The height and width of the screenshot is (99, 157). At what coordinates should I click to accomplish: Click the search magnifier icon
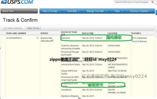[152, 2]
